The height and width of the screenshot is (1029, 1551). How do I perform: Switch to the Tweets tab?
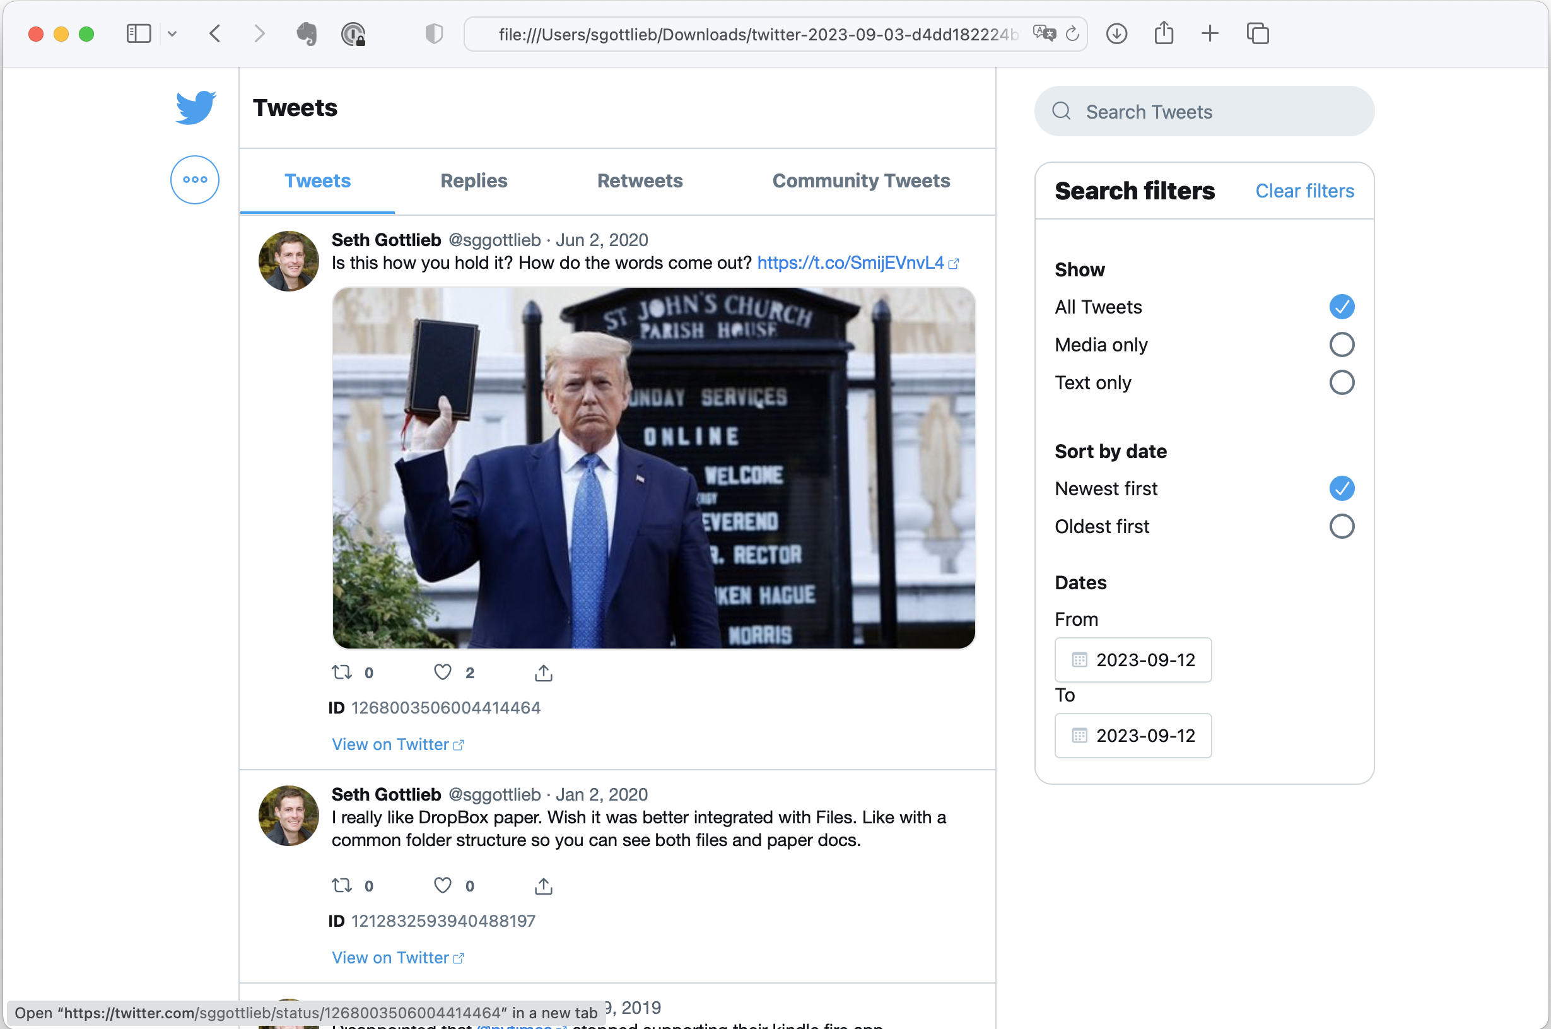(x=317, y=180)
